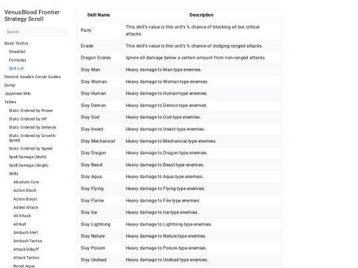This screenshot has width=358, height=268.
Task: Open the Japanese Wiki entry
Action: (x=18, y=94)
